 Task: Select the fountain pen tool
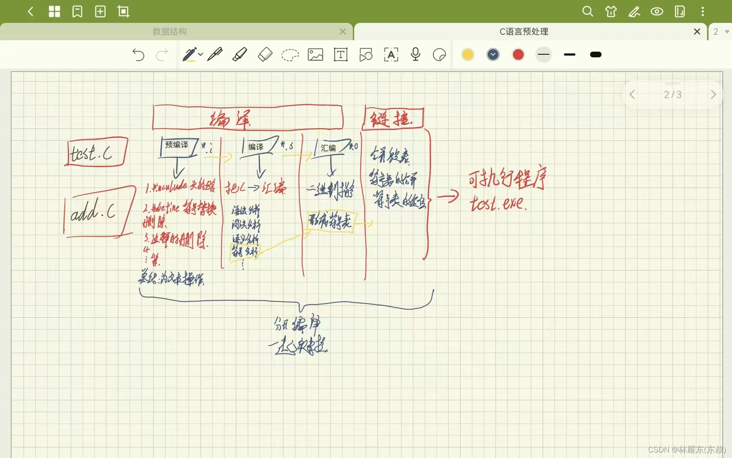tap(189, 55)
